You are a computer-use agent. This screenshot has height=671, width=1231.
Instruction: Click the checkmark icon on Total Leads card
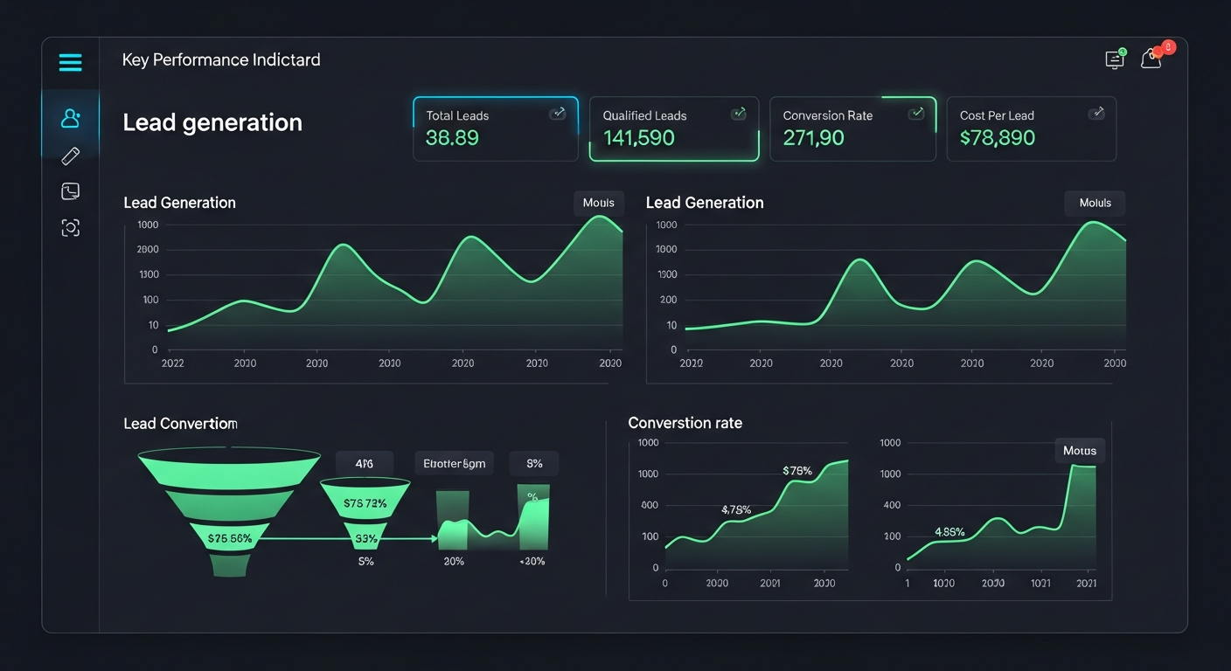coord(558,114)
